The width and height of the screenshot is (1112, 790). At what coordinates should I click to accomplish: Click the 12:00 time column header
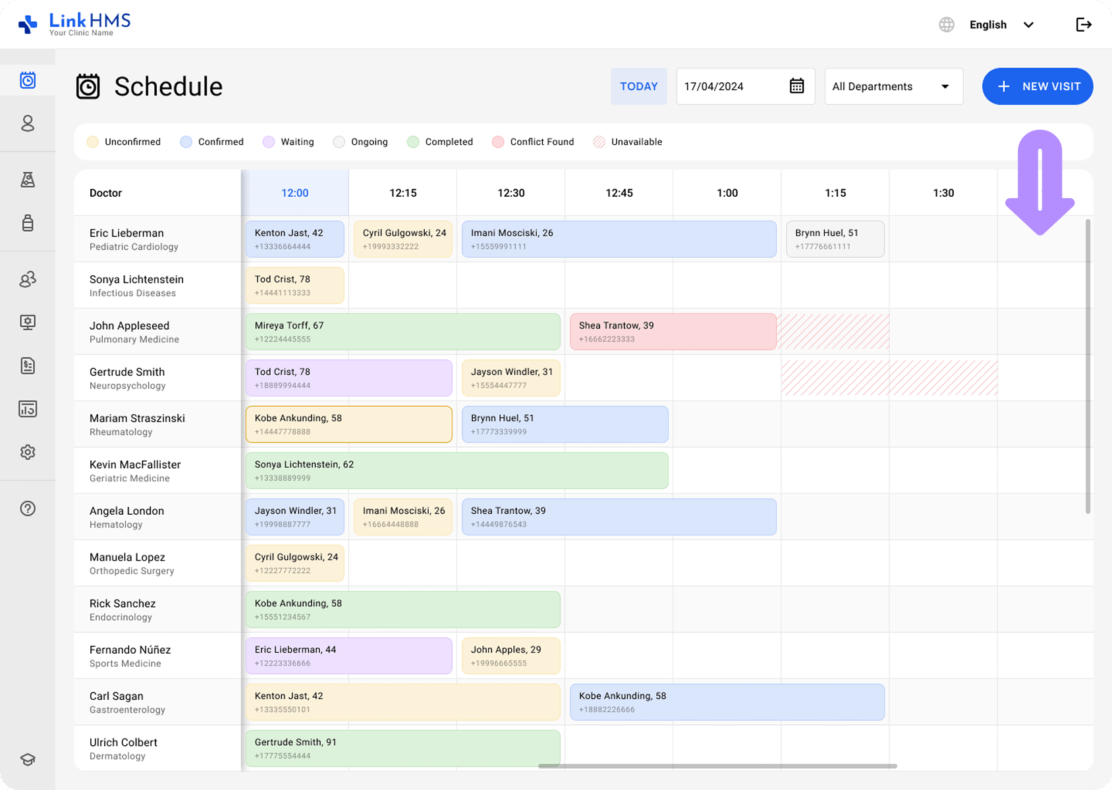[x=294, y=193]
